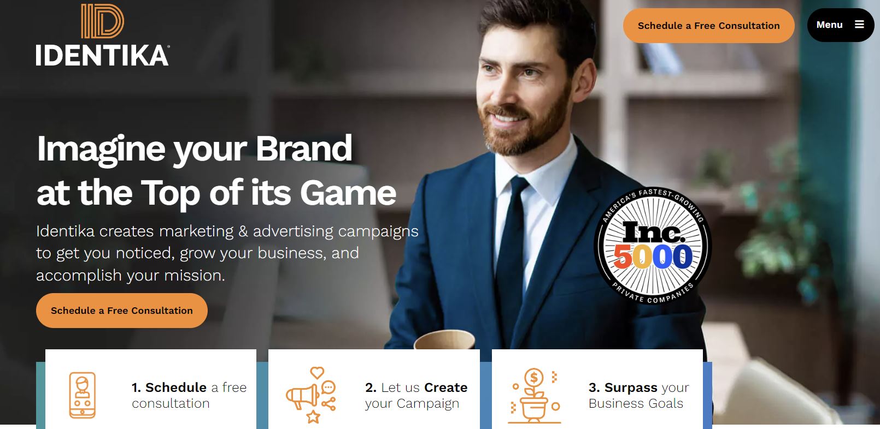Click the phone consultation icon
Viewport: 880px width, 429px height.
(x=83, y=395)
